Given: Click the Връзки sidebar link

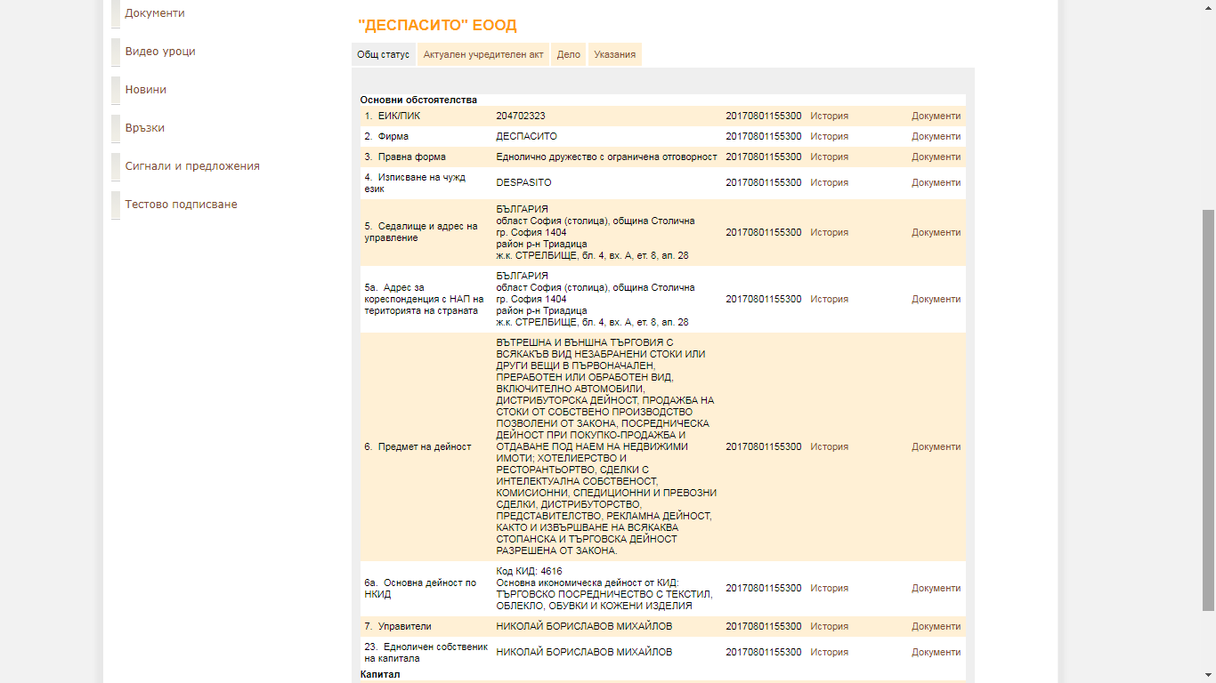Looking at the screenshot, I should [144, 128].
